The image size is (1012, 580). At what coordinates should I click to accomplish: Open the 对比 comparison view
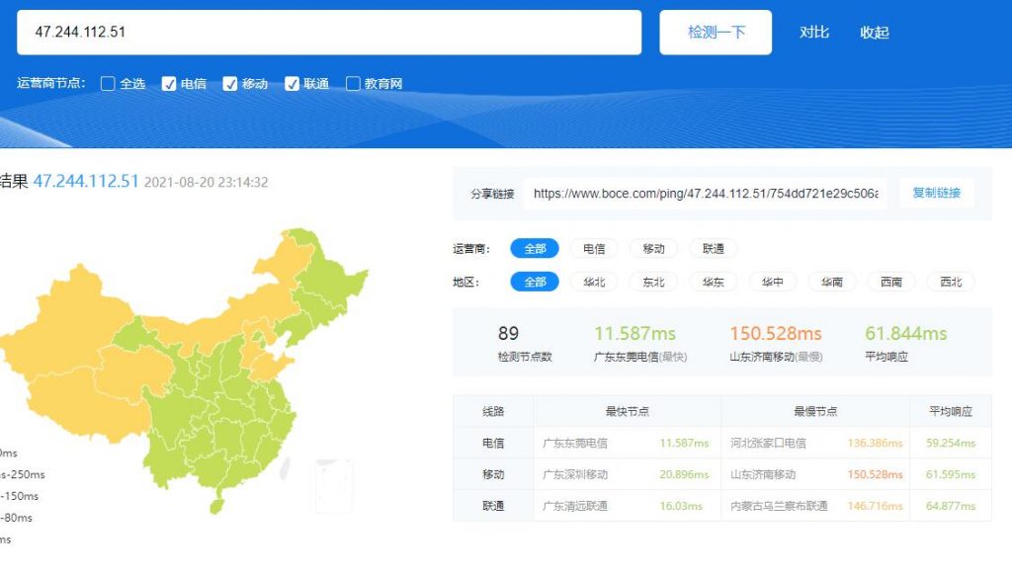(812, 33)
